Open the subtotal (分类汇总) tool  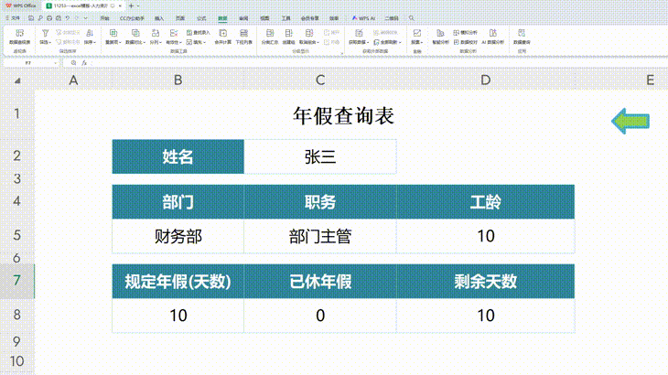(x=270, y=37)
